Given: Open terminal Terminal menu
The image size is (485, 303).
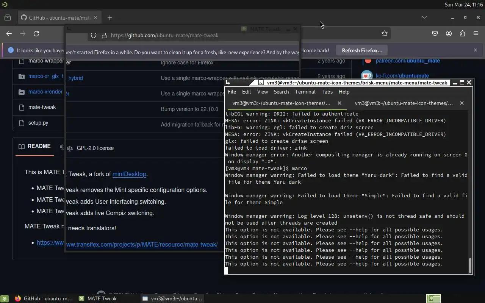Looking at the screenshot, I should click(x=305, y=92).
